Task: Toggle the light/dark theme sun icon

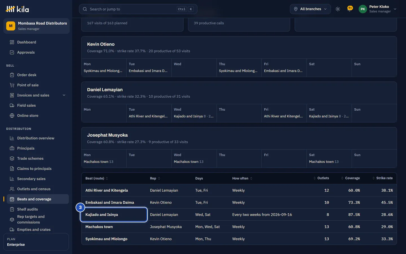Action: tap(338, 9)
